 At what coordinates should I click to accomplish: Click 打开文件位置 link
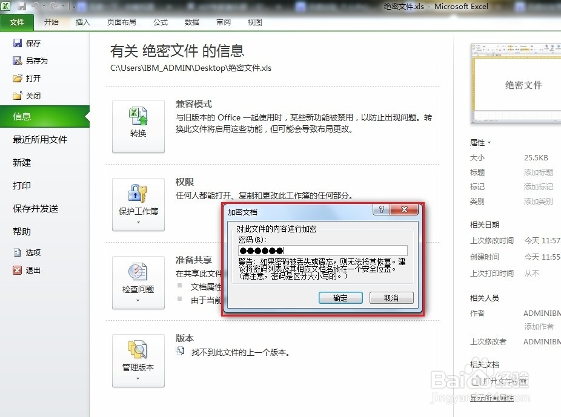[x=505, y=381]
